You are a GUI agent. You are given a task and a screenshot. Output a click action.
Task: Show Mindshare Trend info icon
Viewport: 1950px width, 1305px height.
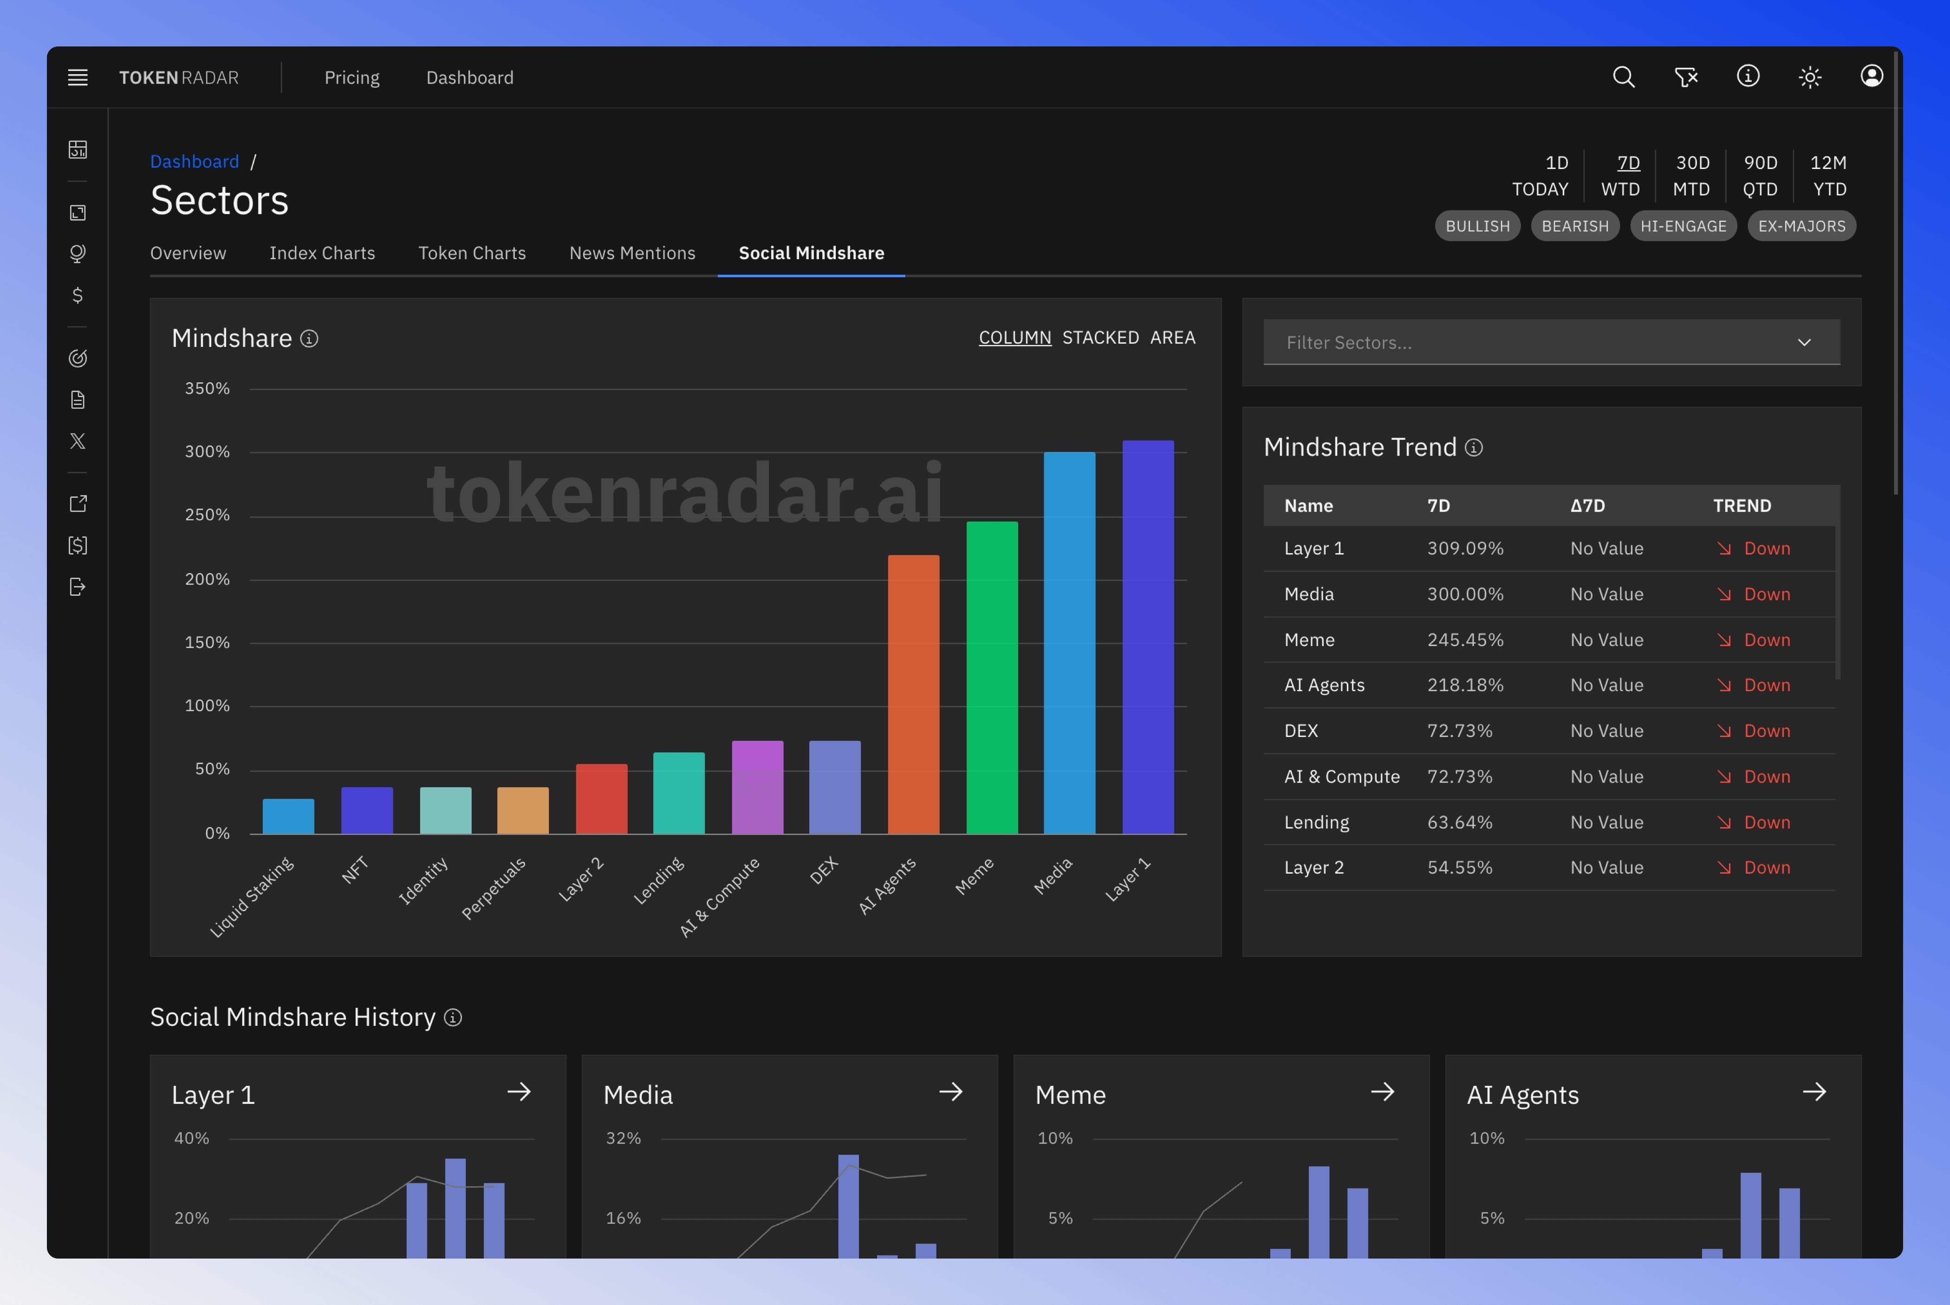1473,448
